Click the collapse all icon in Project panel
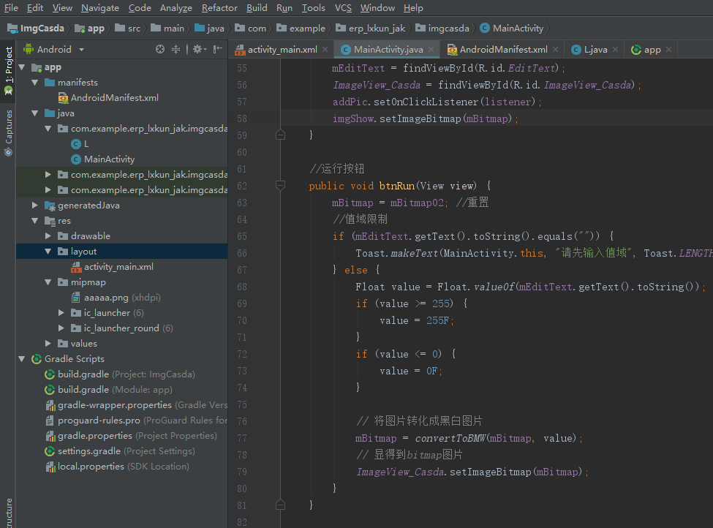Viewport: 713px width, 528px height. (176, 49)
